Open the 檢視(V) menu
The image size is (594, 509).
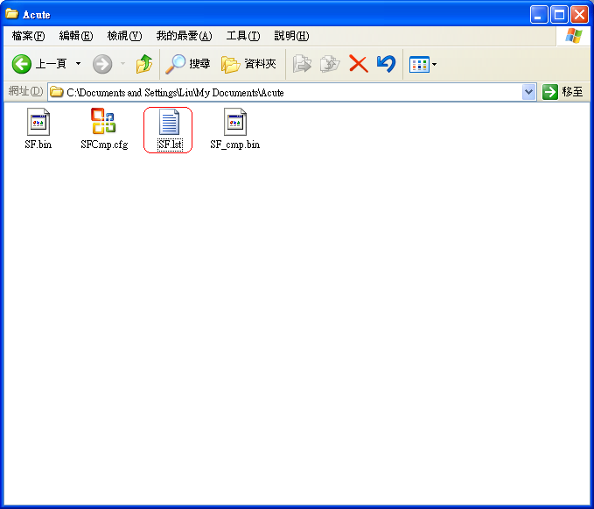(x=124, y=36)
